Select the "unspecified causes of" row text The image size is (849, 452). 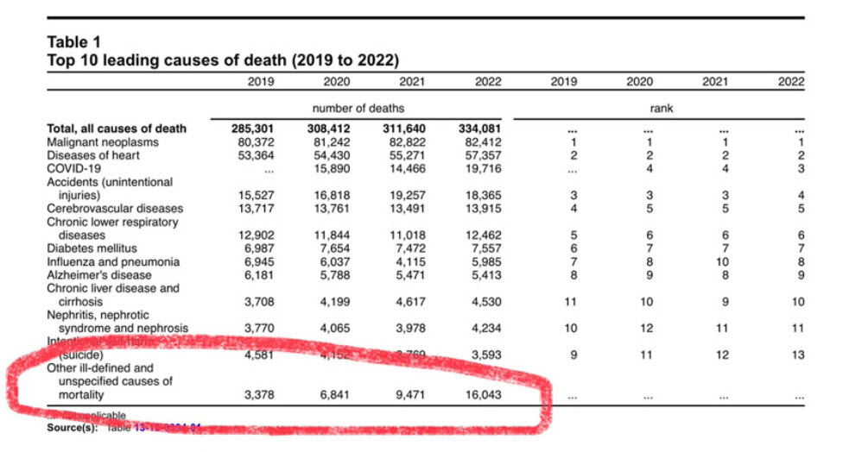111,381
